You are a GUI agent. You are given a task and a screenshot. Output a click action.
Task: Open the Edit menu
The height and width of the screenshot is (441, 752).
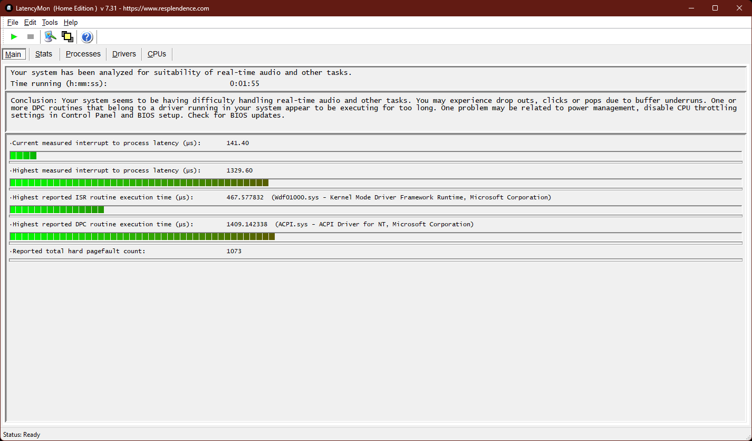tap(30, 23)
